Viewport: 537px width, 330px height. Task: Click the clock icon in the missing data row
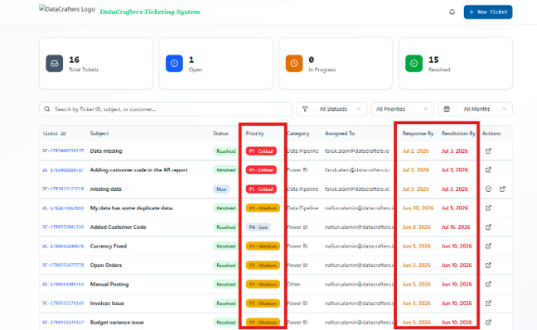click(x=488, y=189)
